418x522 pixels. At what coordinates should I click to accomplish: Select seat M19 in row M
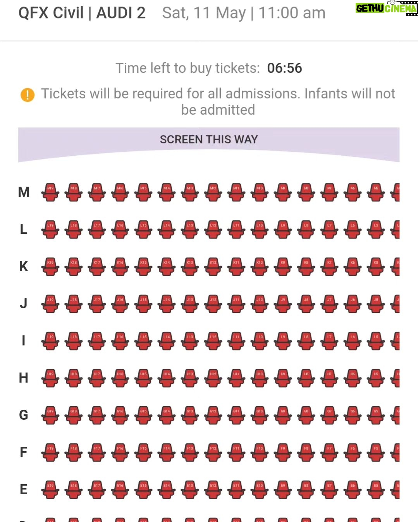(x=50, y=192)
